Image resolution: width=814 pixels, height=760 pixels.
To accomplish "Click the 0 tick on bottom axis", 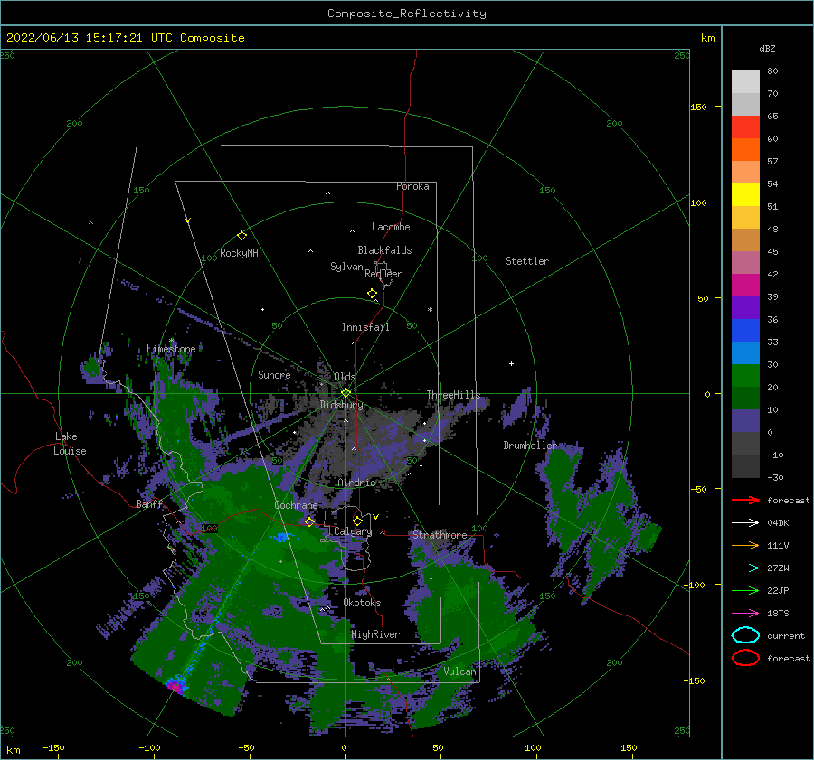I will [344, 747].
